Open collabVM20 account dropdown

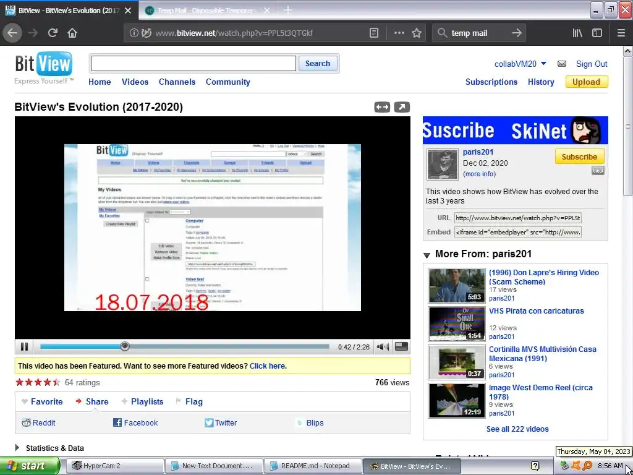point(520,64)
